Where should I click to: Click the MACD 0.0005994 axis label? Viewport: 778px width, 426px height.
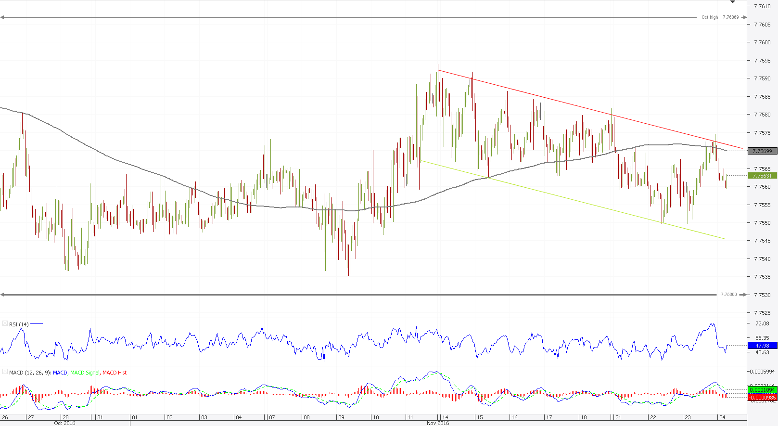(x=763, y=372)
